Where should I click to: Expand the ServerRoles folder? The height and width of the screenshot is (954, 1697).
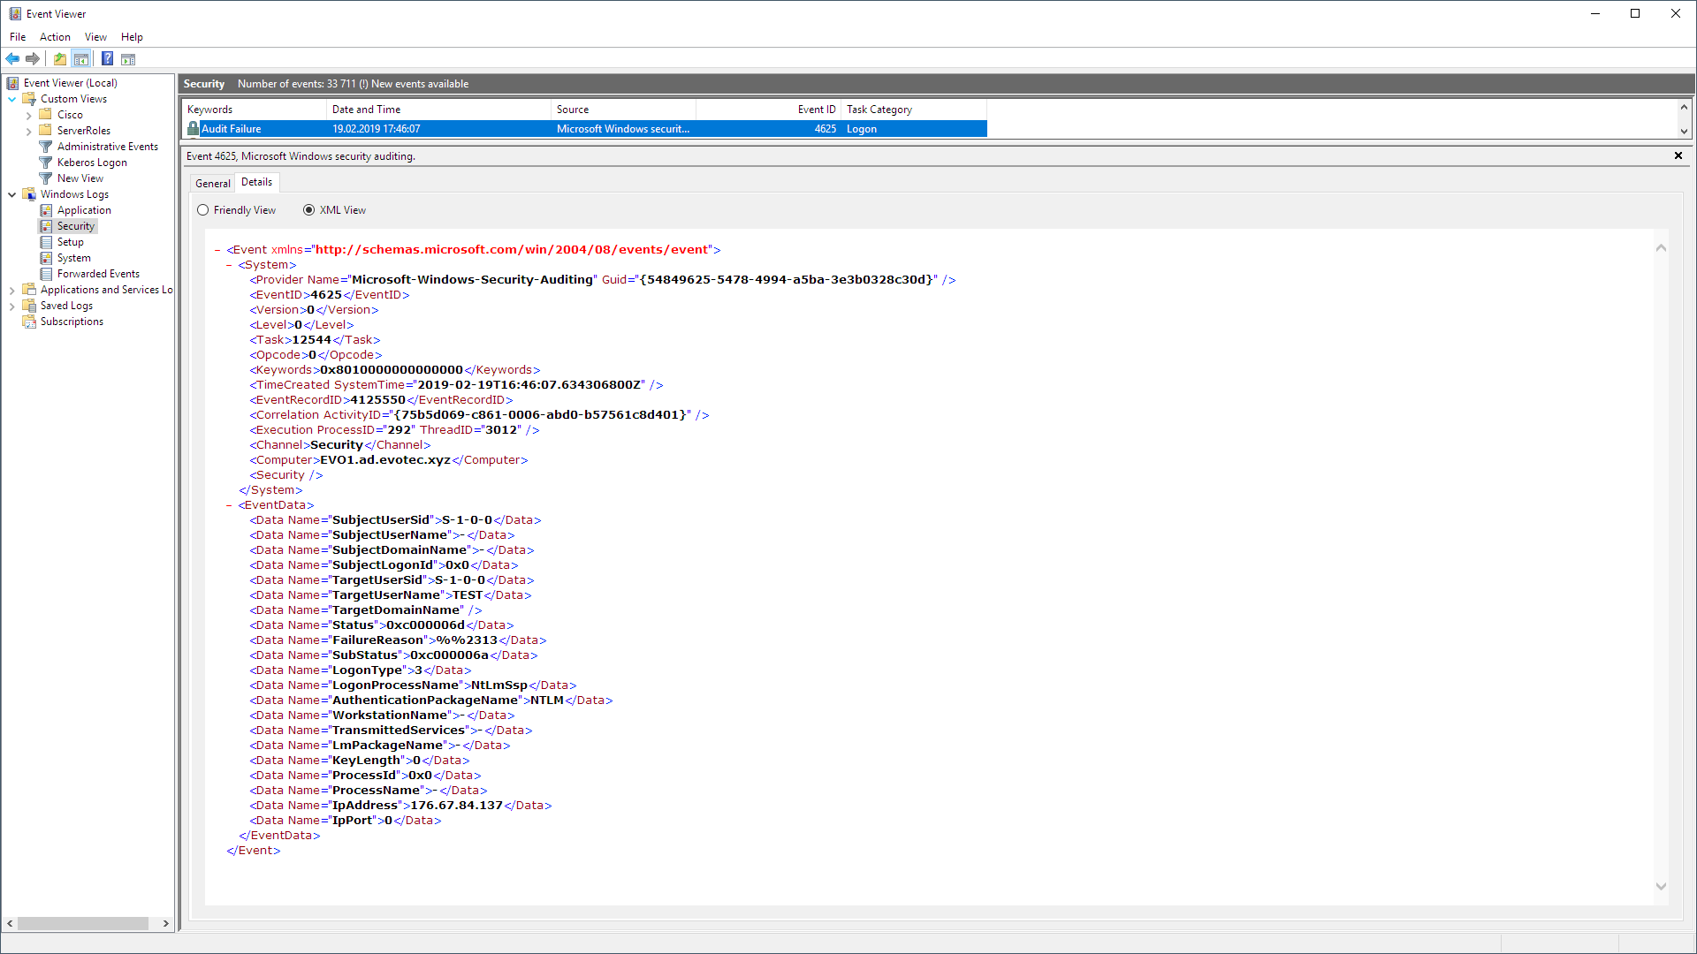coord(29,130)
